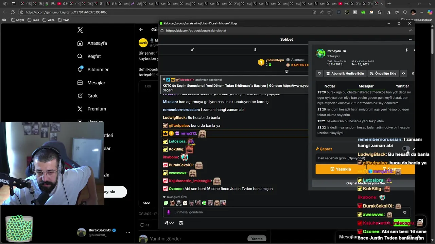
Task: Click the read aloud icon in popout address bar
Action: 411,30
